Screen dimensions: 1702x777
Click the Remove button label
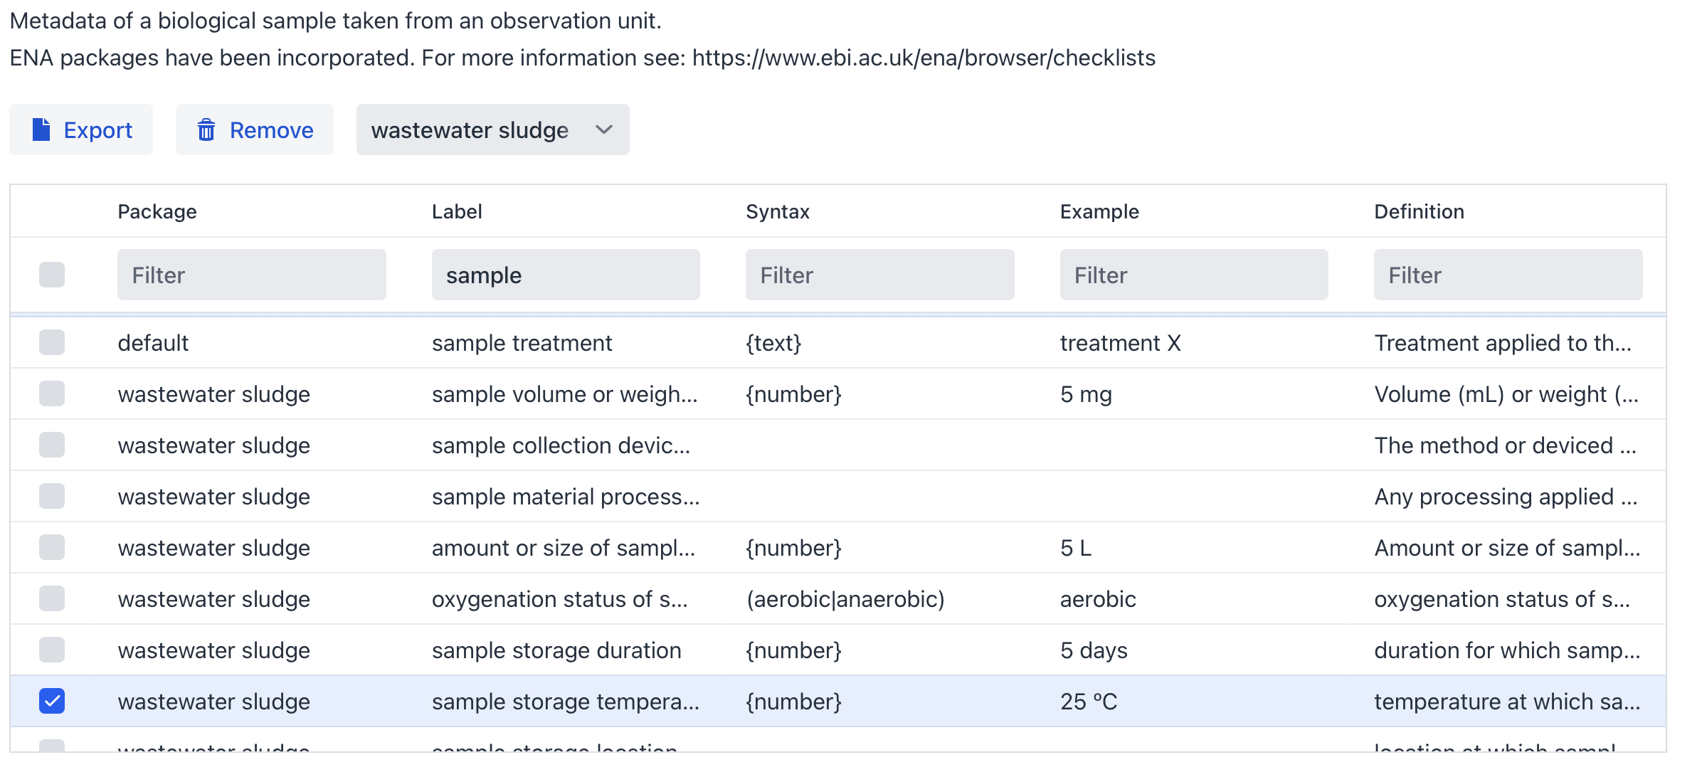point(271,129)
